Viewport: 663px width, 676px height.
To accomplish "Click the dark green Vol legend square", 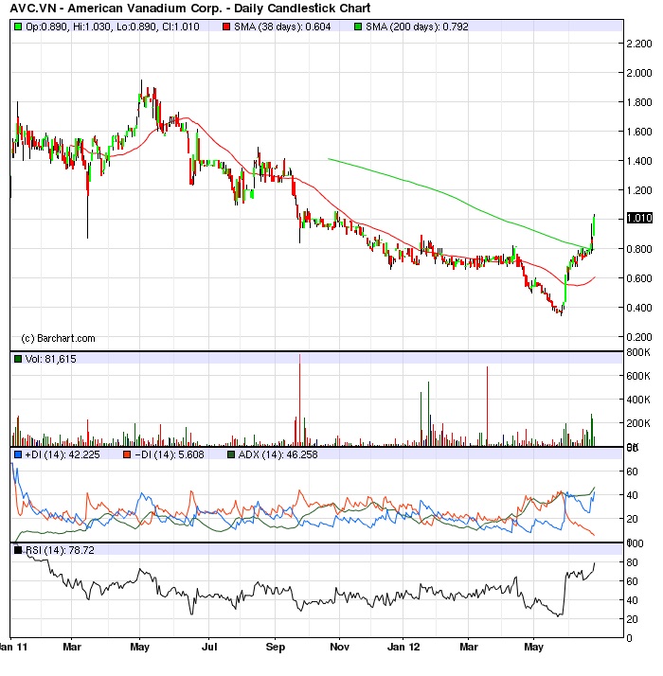I will click(18, 359).
